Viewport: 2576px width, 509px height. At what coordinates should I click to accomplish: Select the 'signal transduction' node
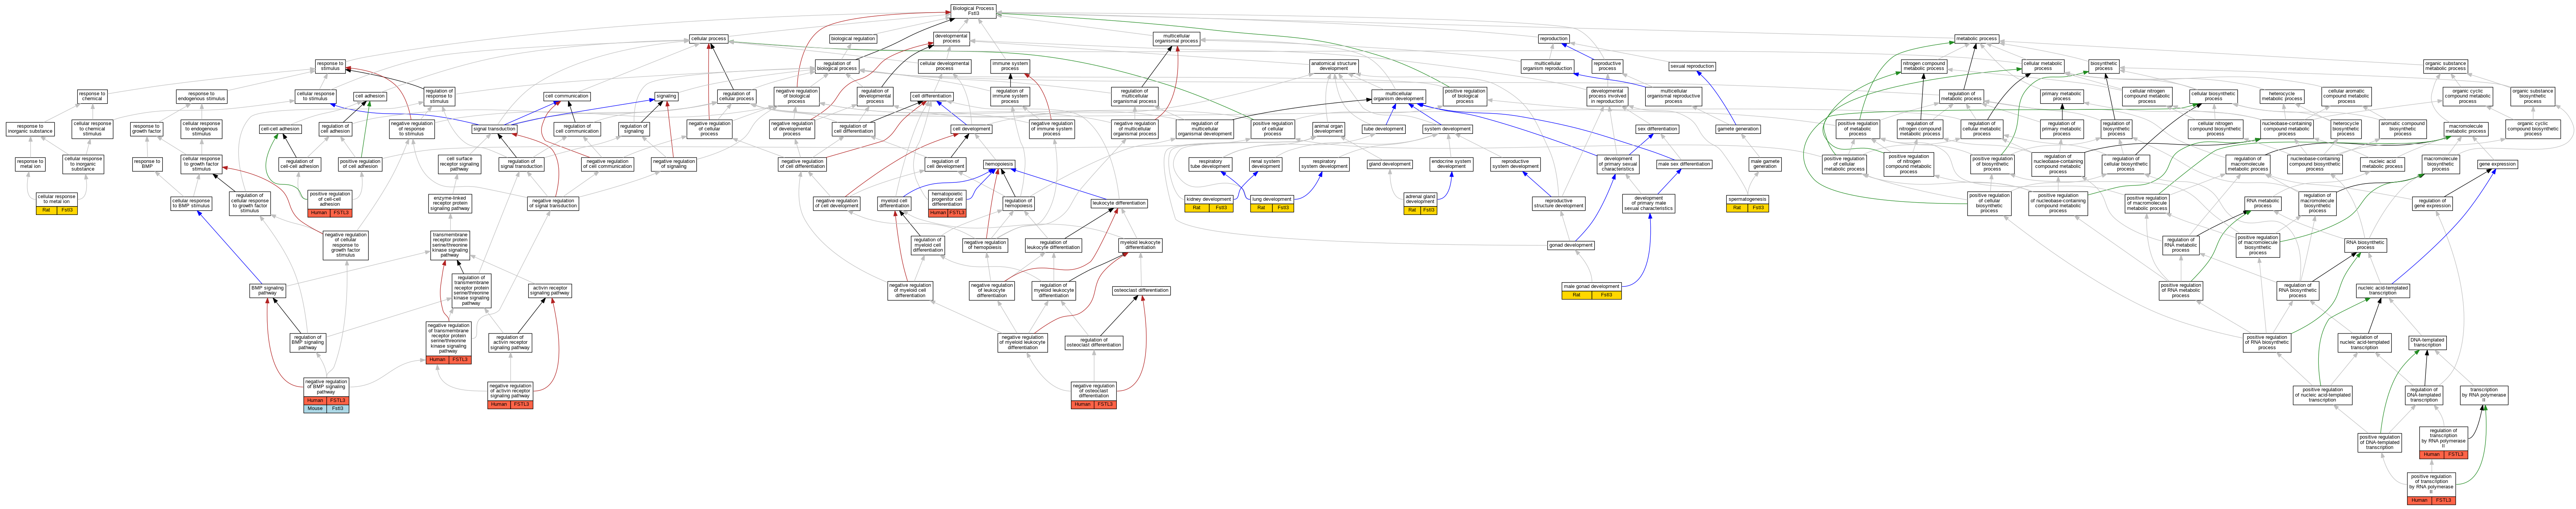click(494, 129)
